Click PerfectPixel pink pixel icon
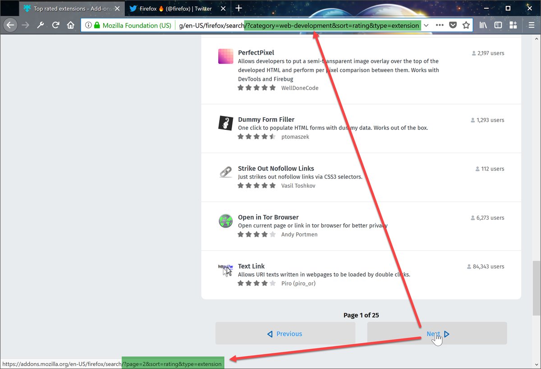Viewport: 541px width, 369px height. click(x=225, y=56)
